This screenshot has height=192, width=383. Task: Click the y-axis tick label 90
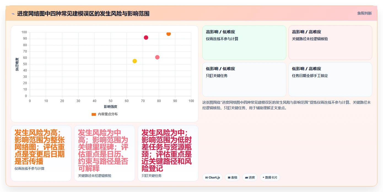(x=25, y=39)
